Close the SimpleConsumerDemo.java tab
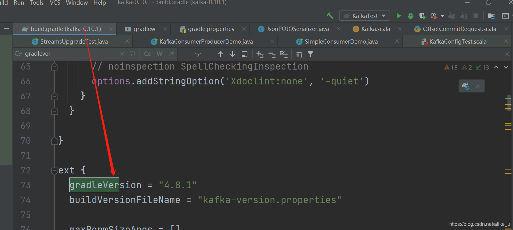The width and height of the screenshot is (513, 230). [x=397, y=41]
